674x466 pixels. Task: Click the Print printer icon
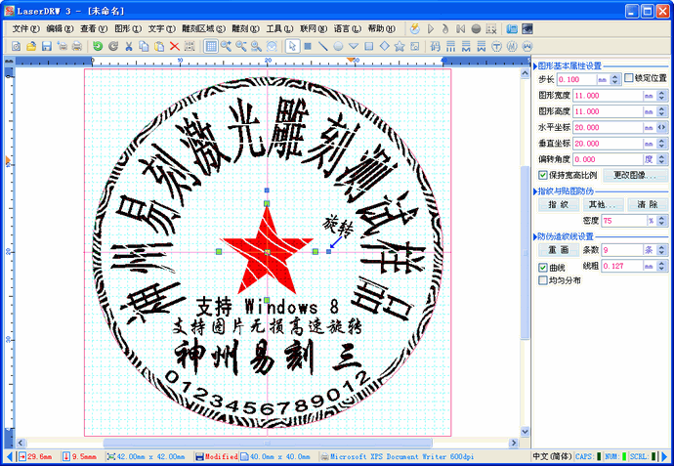77,46
